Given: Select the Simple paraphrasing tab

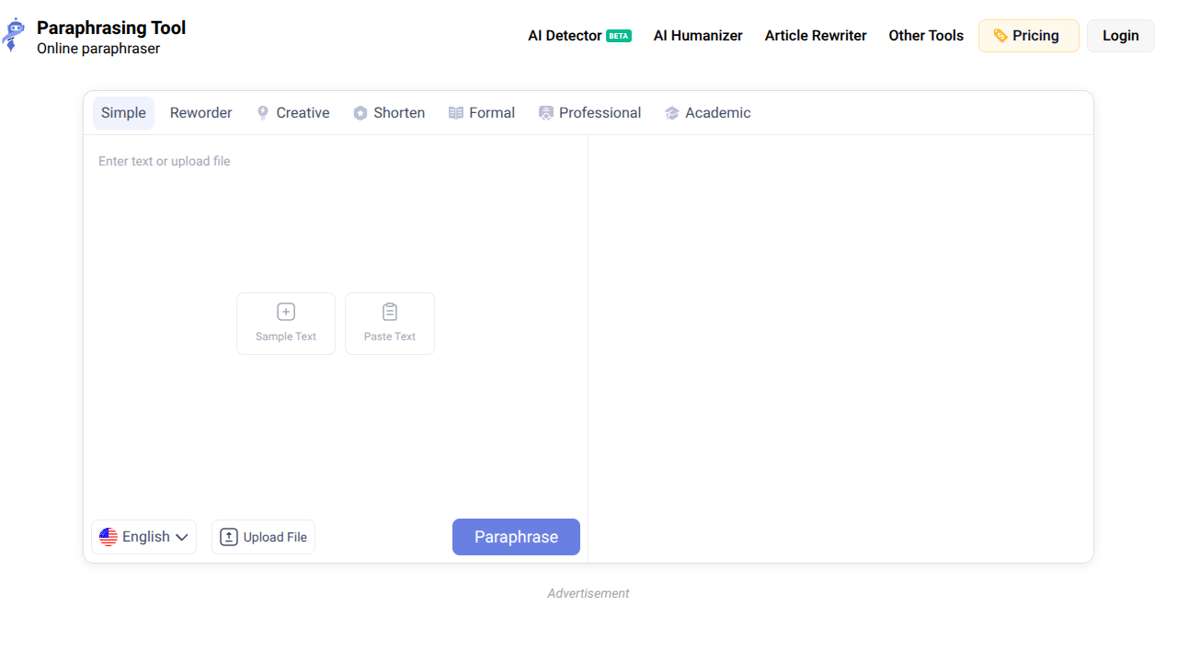Looking at the screenshot, I should [x=122, y=112].
